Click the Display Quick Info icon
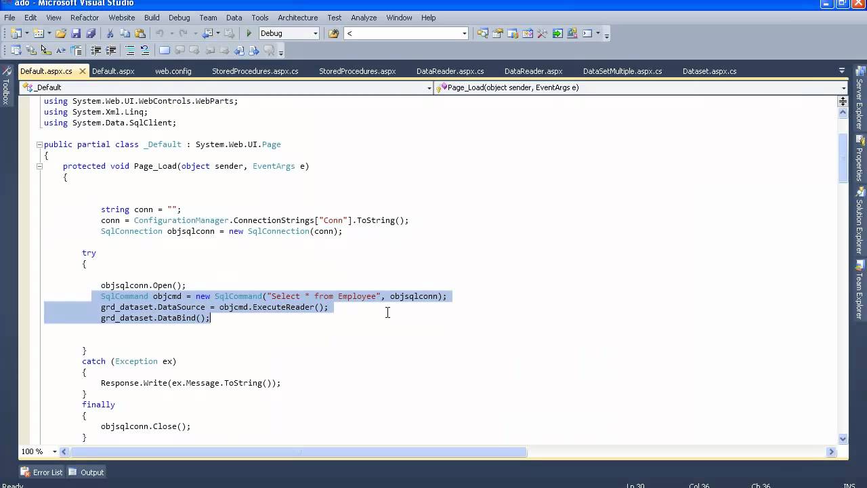 coord(45,50)
